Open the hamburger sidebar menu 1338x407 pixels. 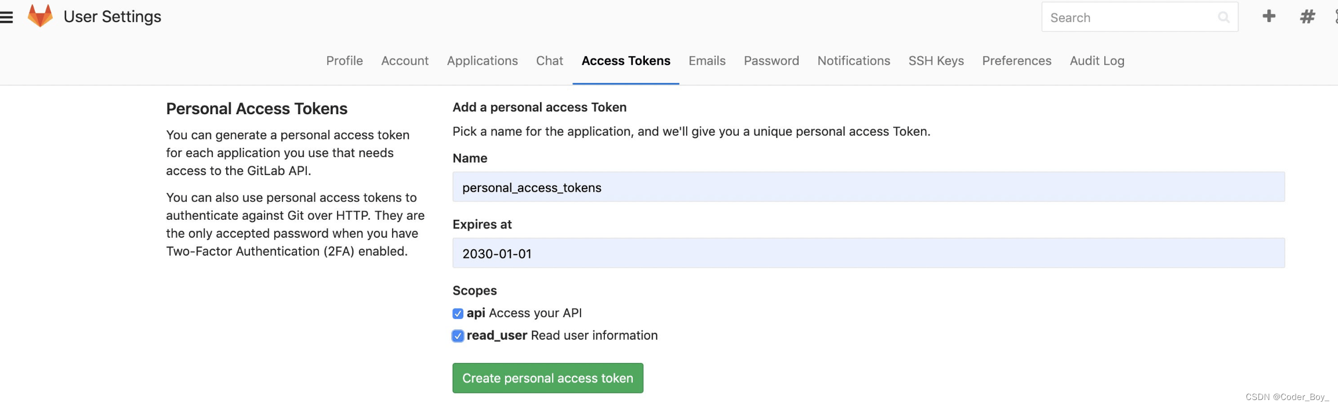point(6,17)
